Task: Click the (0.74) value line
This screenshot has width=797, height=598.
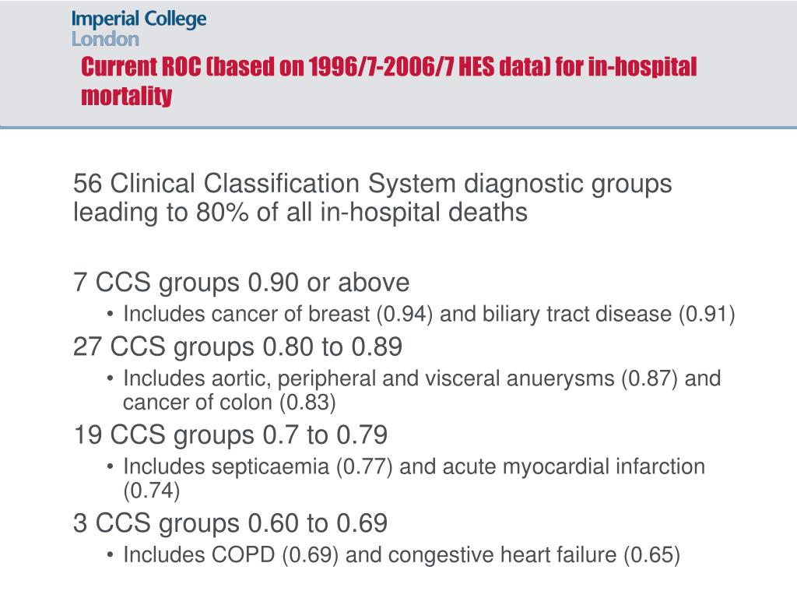Action: point(152,491)
